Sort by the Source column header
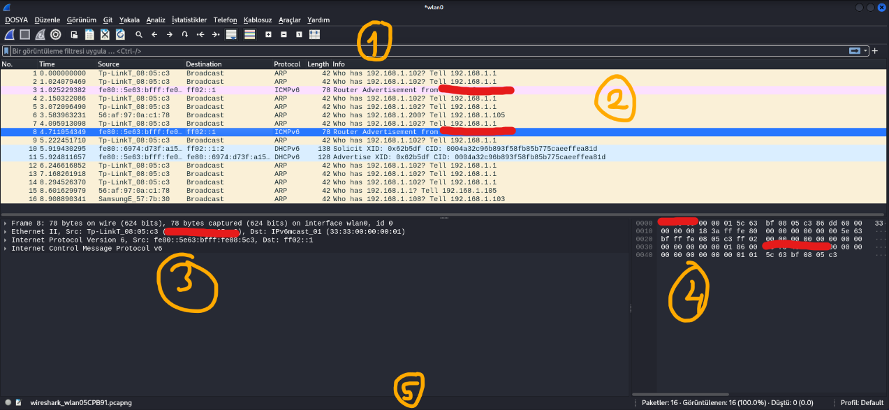Viewport: 889px width, 410px height. pyautogui.click(x=140, y=64)
